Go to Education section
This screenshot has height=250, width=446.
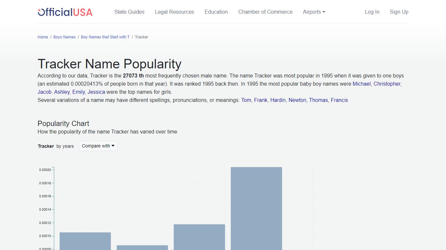[216, 12]
